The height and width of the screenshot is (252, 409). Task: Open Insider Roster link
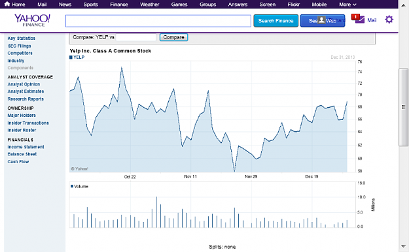point(22,130)
